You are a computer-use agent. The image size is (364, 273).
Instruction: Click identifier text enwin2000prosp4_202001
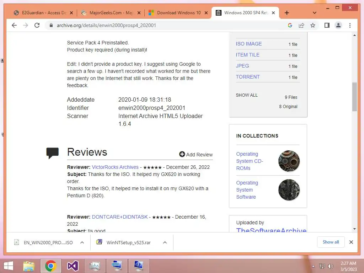click(152, 108)
